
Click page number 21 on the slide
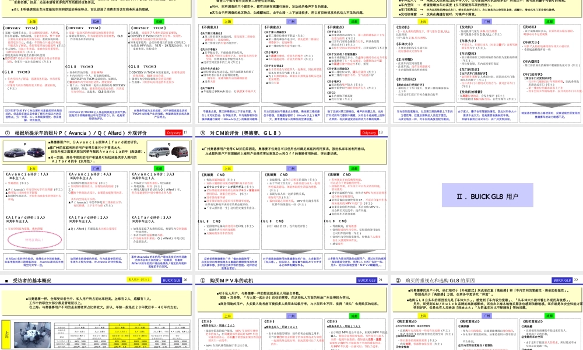point(381,279)
